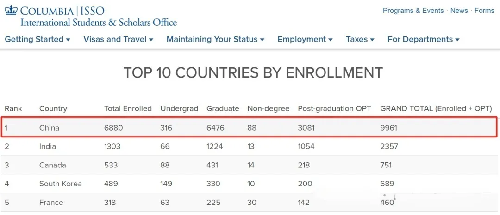Image resolution: width=500 pixels, height=215 pixels.
Task: Open the Visas and Travel menu
Action: (x=118, y=39)
